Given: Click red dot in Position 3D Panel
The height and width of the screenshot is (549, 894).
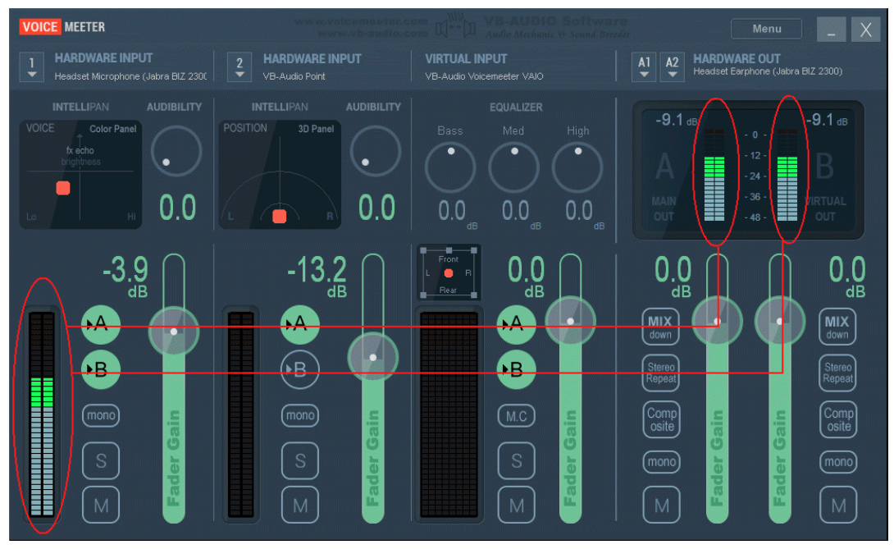Looking at the screenshot, I should click(280, 217).
